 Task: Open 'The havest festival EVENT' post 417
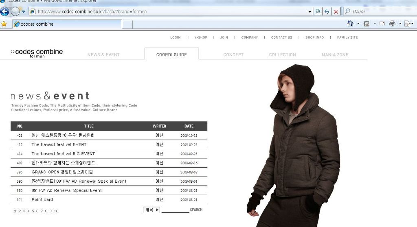click(59, 144)
